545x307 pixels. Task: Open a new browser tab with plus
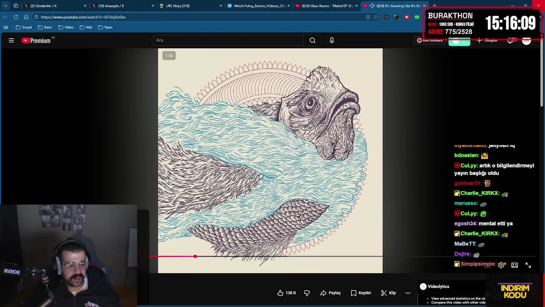434,6
